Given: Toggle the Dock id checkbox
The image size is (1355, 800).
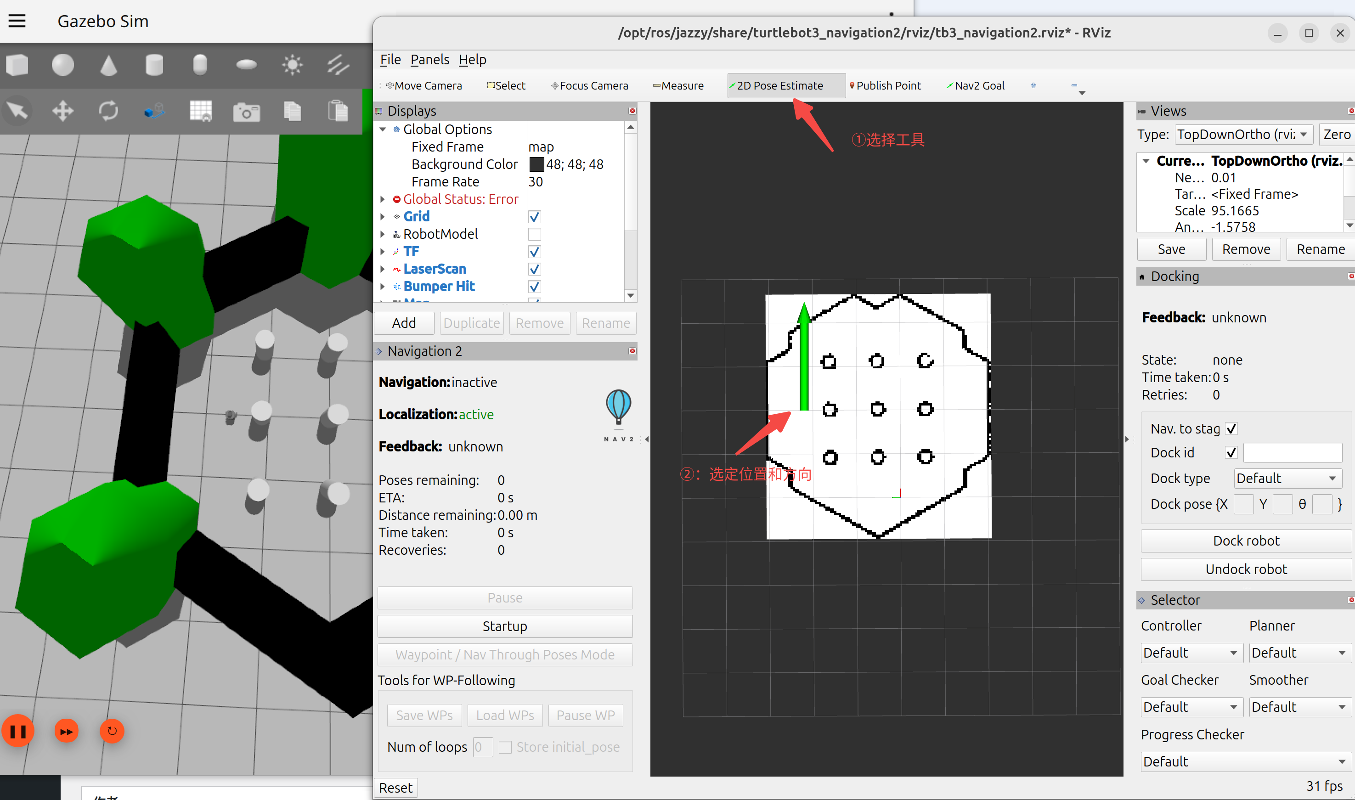Looking at the screenshot, I should 1231,452.
